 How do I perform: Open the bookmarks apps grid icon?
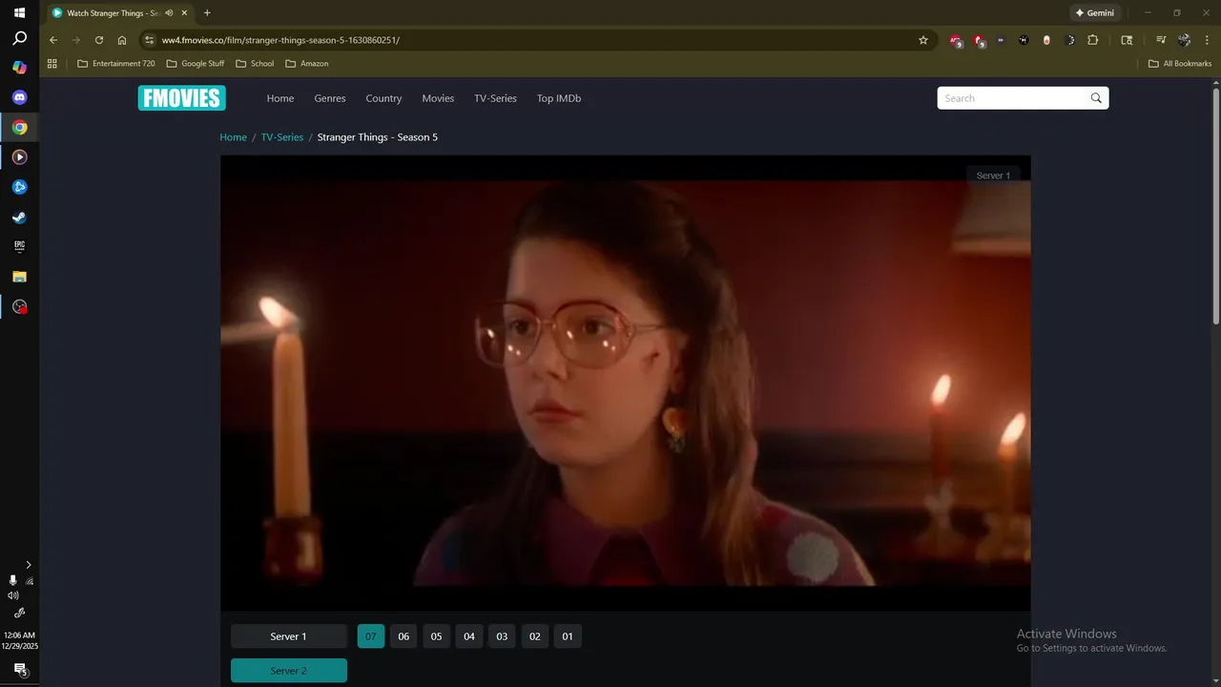click(52, 64)
